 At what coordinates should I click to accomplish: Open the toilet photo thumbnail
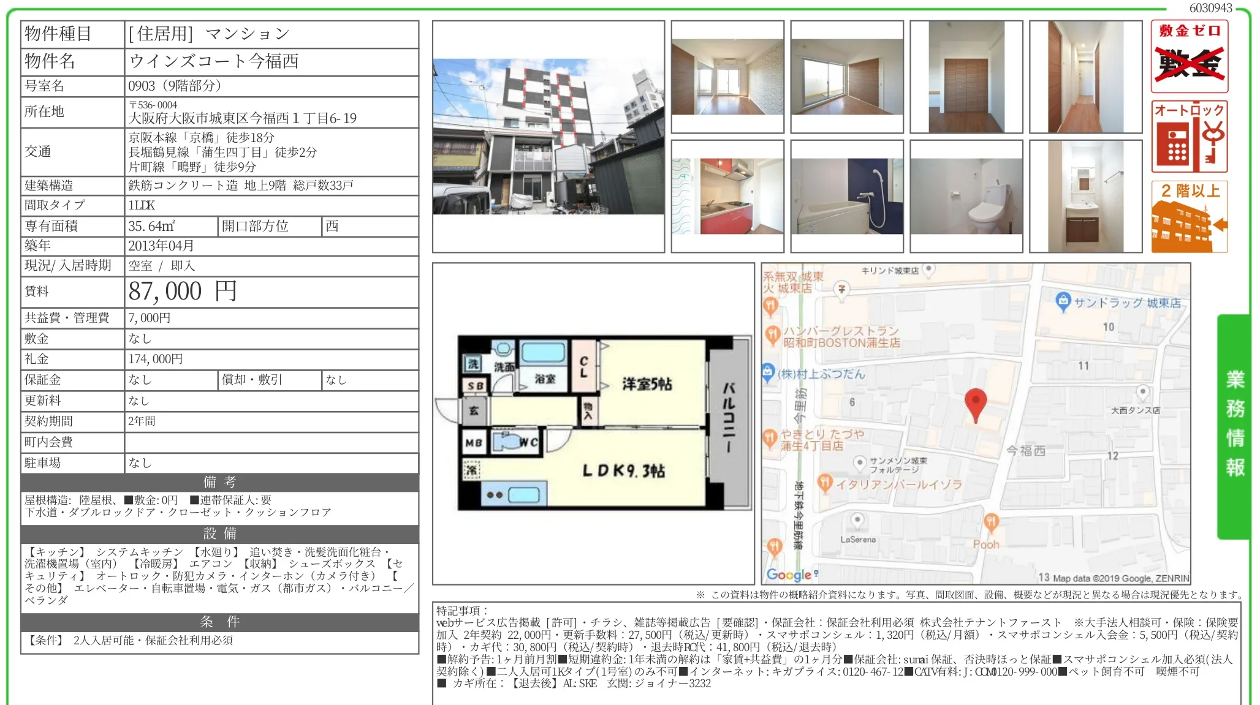click(x=966, y=196)
